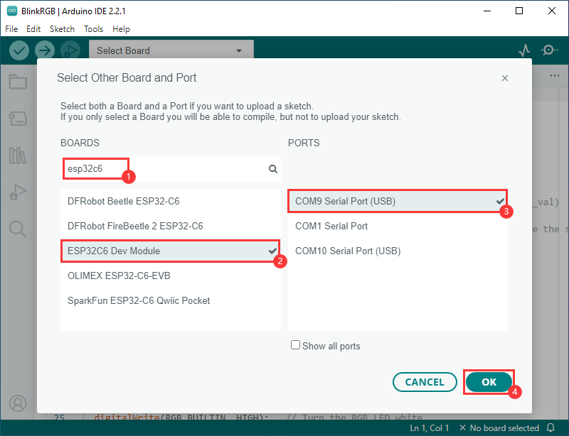
Task: Close the Select Other Board dialog
Action: (x=505, y=78)
